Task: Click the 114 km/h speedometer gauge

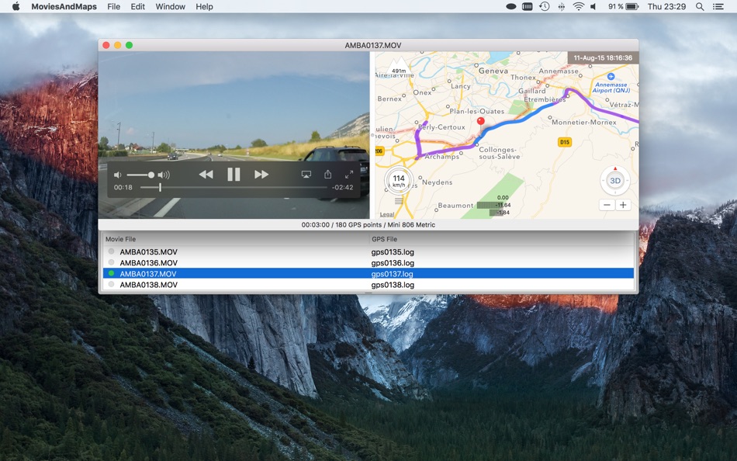Action: 399,181
